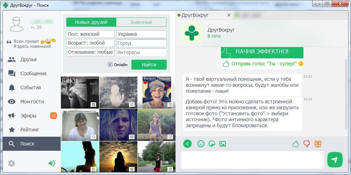Screen dimensions: 351x175
Task: Open the sticker picker icon
Action: point(211,144)
